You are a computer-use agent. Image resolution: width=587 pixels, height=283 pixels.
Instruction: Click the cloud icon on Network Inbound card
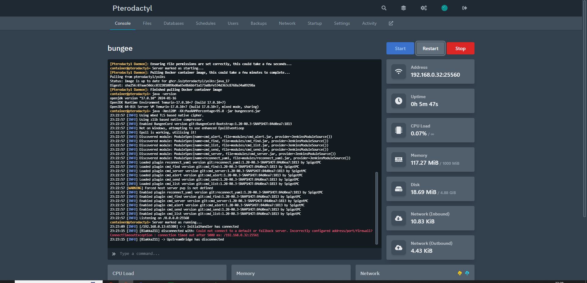(398, 218)
